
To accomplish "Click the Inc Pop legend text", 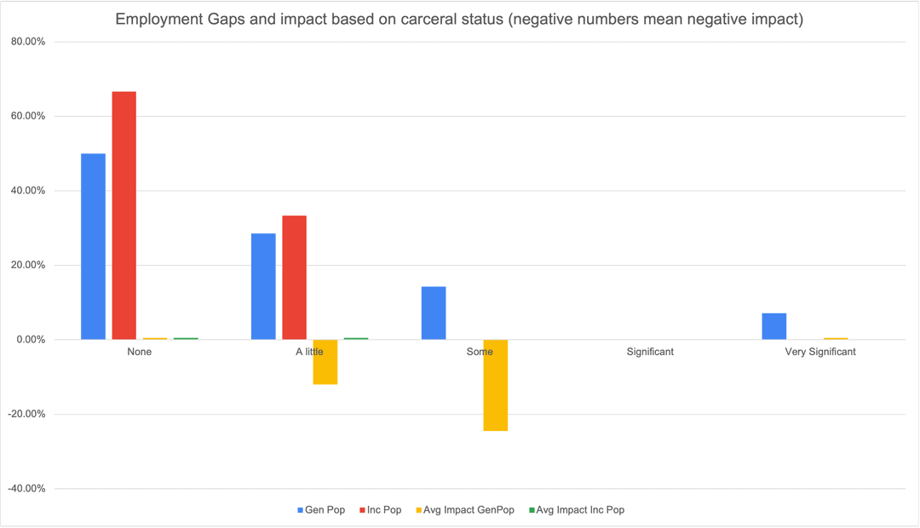I will pyautogui.click(x=385, y=510).
